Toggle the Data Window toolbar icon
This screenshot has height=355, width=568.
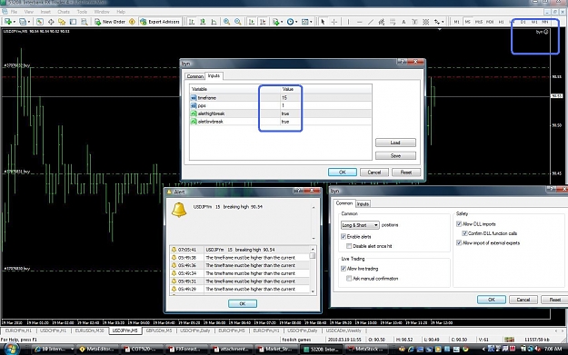pos(51,22)
